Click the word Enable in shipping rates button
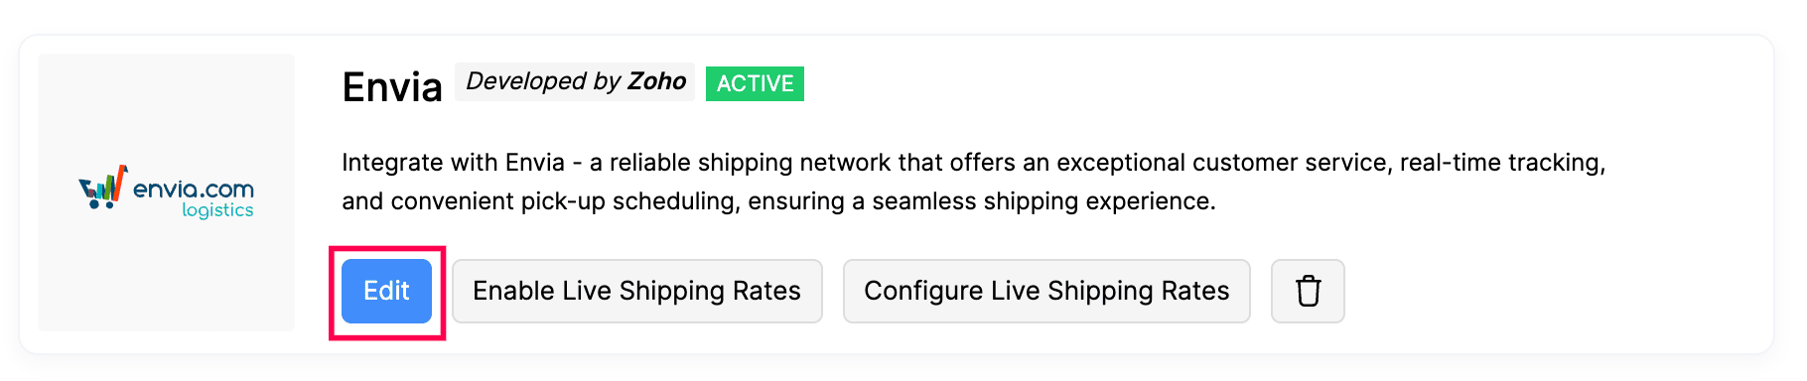 [x=513, y=291]
